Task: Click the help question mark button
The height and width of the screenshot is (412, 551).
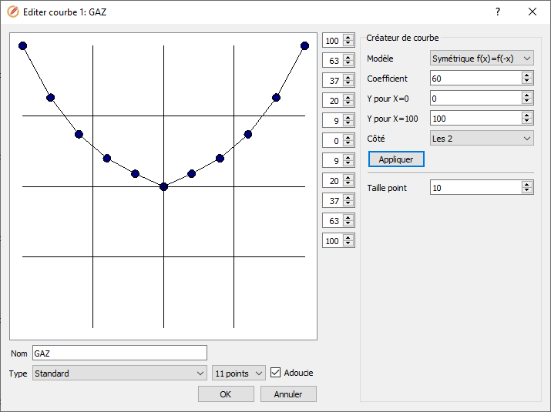Action: click(498, 12)
